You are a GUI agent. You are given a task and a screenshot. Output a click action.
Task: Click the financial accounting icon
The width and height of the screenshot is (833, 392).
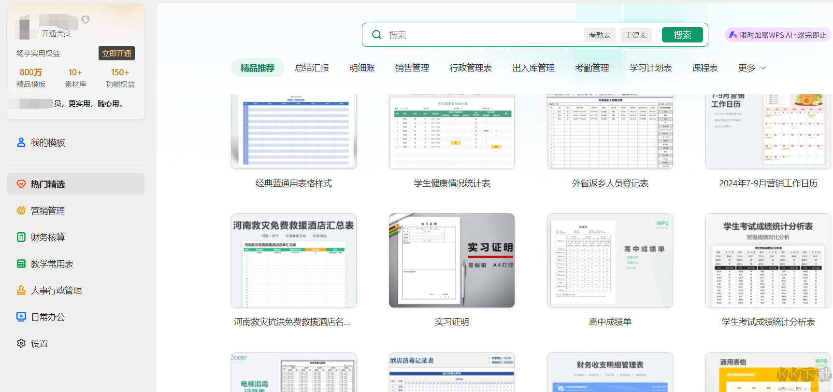click(x=21, y=237)
